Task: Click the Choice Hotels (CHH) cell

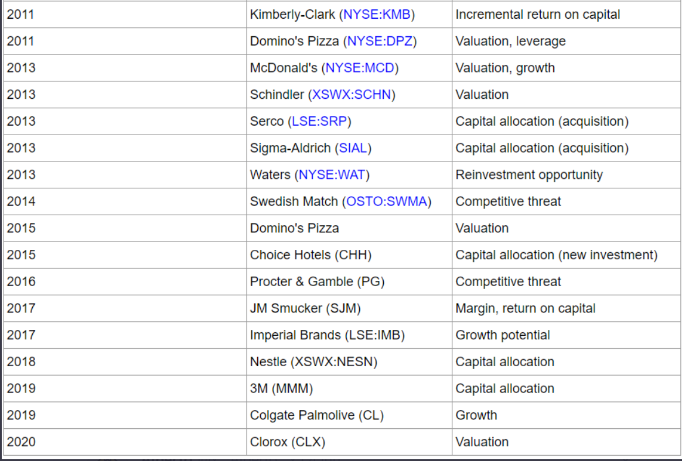Action: pyautogui.click(x=349, y=255)
